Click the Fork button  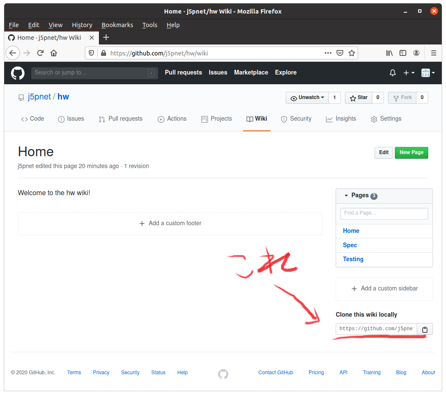(x=402, y=98)
